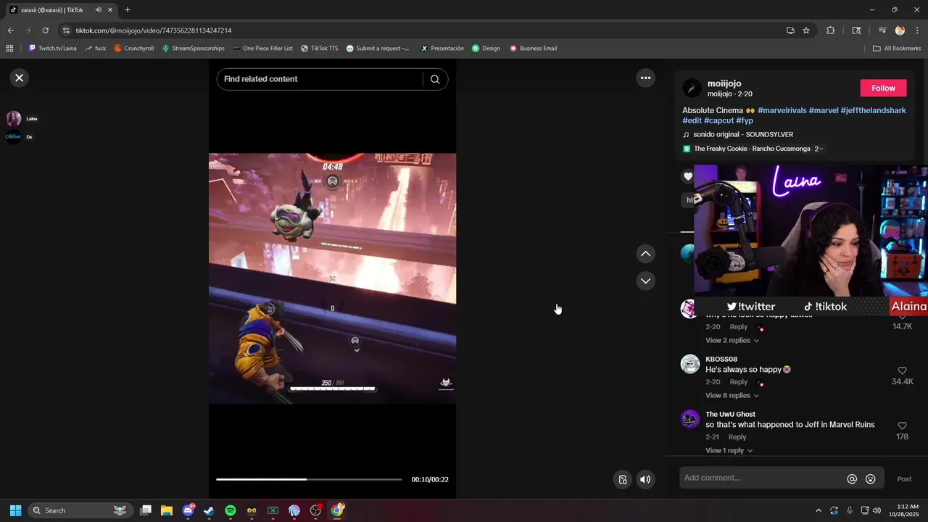Open the sonido original - SOUNDSYLVER sound link
Viewport: 928px width, 522px height.
(743, 134)
